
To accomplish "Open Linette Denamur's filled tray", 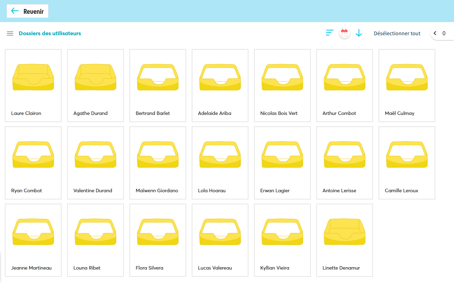I will 345,232.
